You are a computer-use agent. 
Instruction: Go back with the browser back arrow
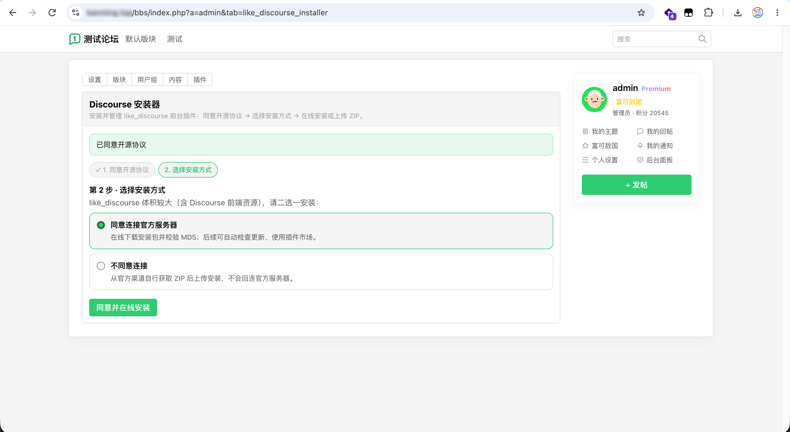13,13
